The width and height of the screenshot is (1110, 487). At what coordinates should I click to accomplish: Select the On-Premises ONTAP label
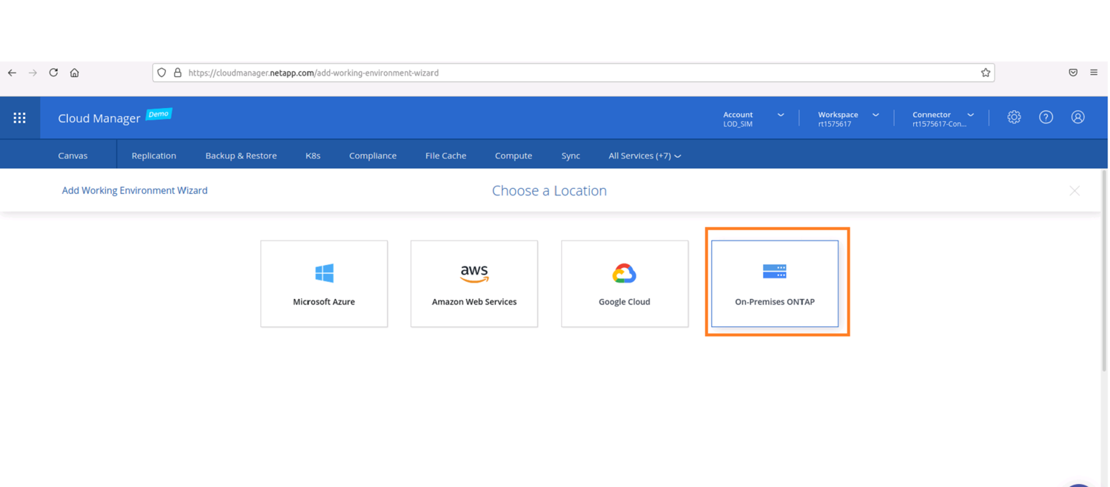click(775, 302)
